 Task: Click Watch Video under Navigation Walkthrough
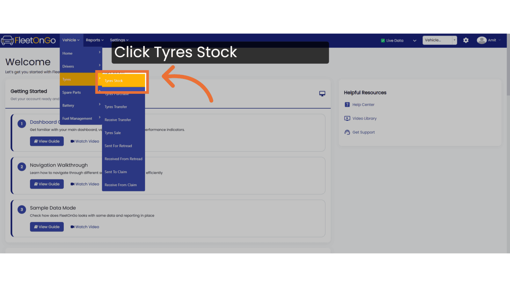tap(85, 184)
